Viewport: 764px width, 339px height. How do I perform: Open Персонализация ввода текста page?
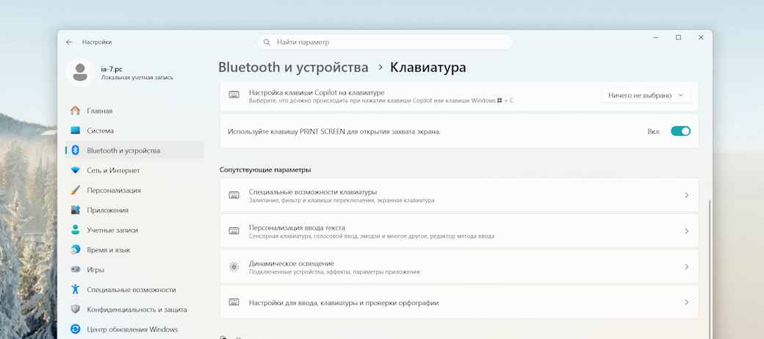tap(459, 231)
